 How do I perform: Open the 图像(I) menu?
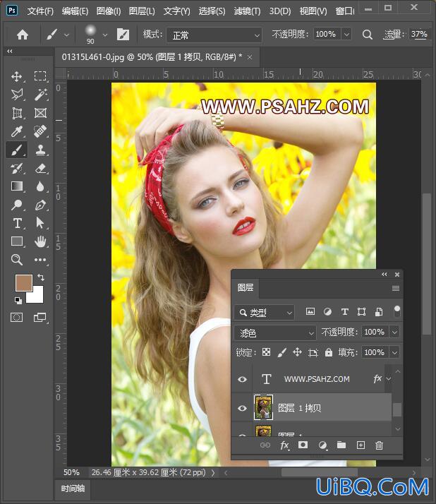[109, 11]
